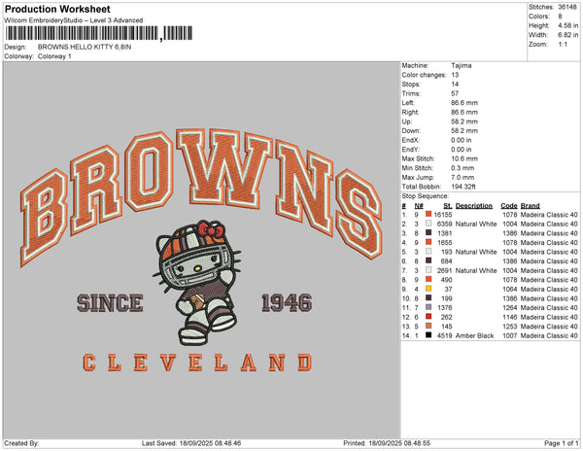The width and height of the screenshot is (583, 451).
Task: Click the orange swatch in stop row 4
Action: (x=429, y=242)
